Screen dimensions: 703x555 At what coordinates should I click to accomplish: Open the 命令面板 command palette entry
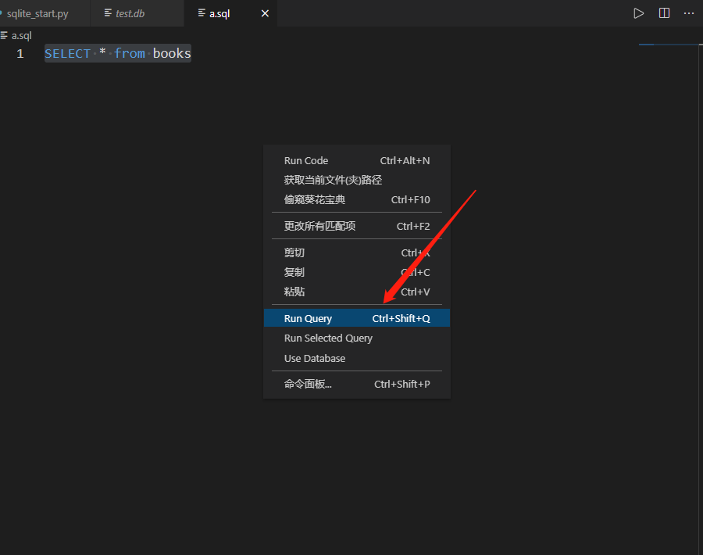pos(309,384)
